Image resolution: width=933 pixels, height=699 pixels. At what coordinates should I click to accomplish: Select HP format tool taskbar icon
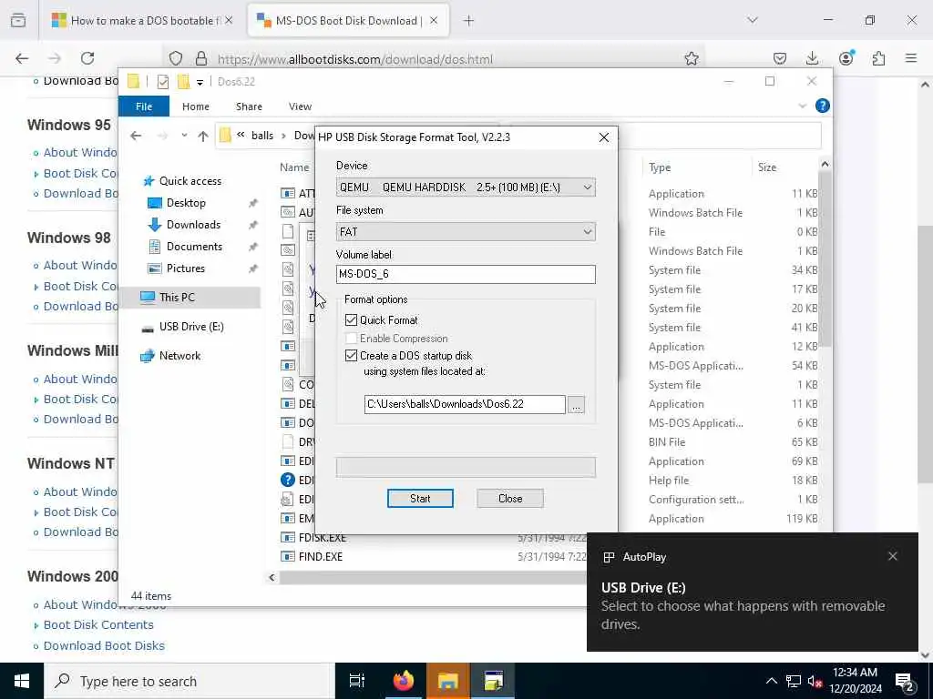(x=493, y=681)
